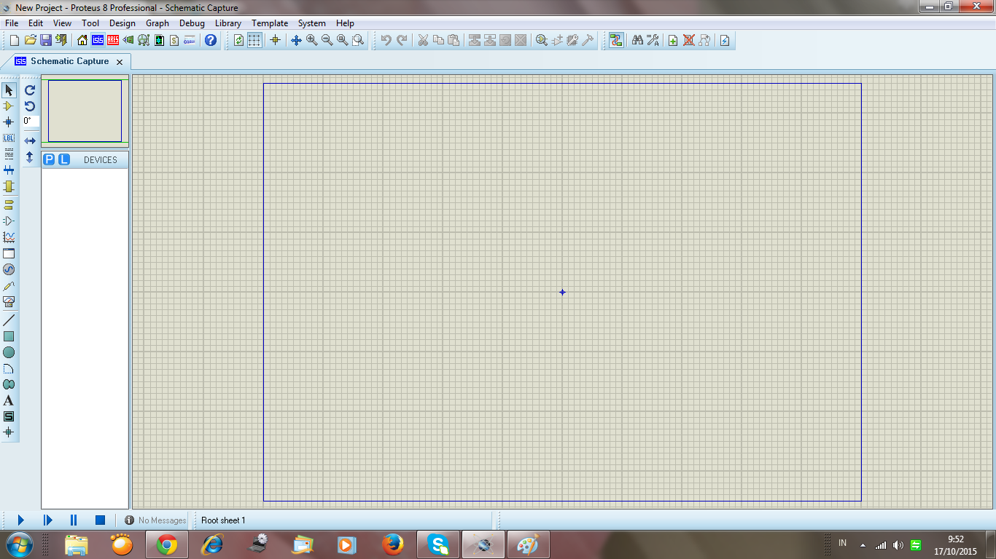The width and height of the screenshot is (996, 559).
Task: Open the Debug menu
Action: click(192, 23)
